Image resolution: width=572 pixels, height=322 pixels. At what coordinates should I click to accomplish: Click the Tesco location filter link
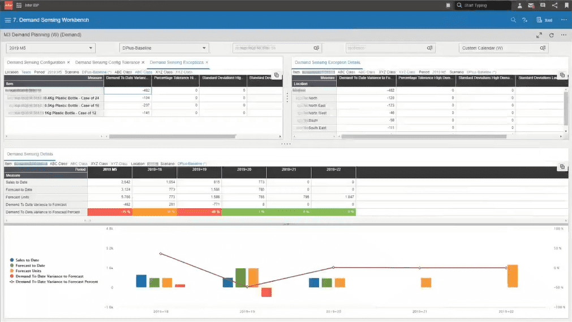26,72
